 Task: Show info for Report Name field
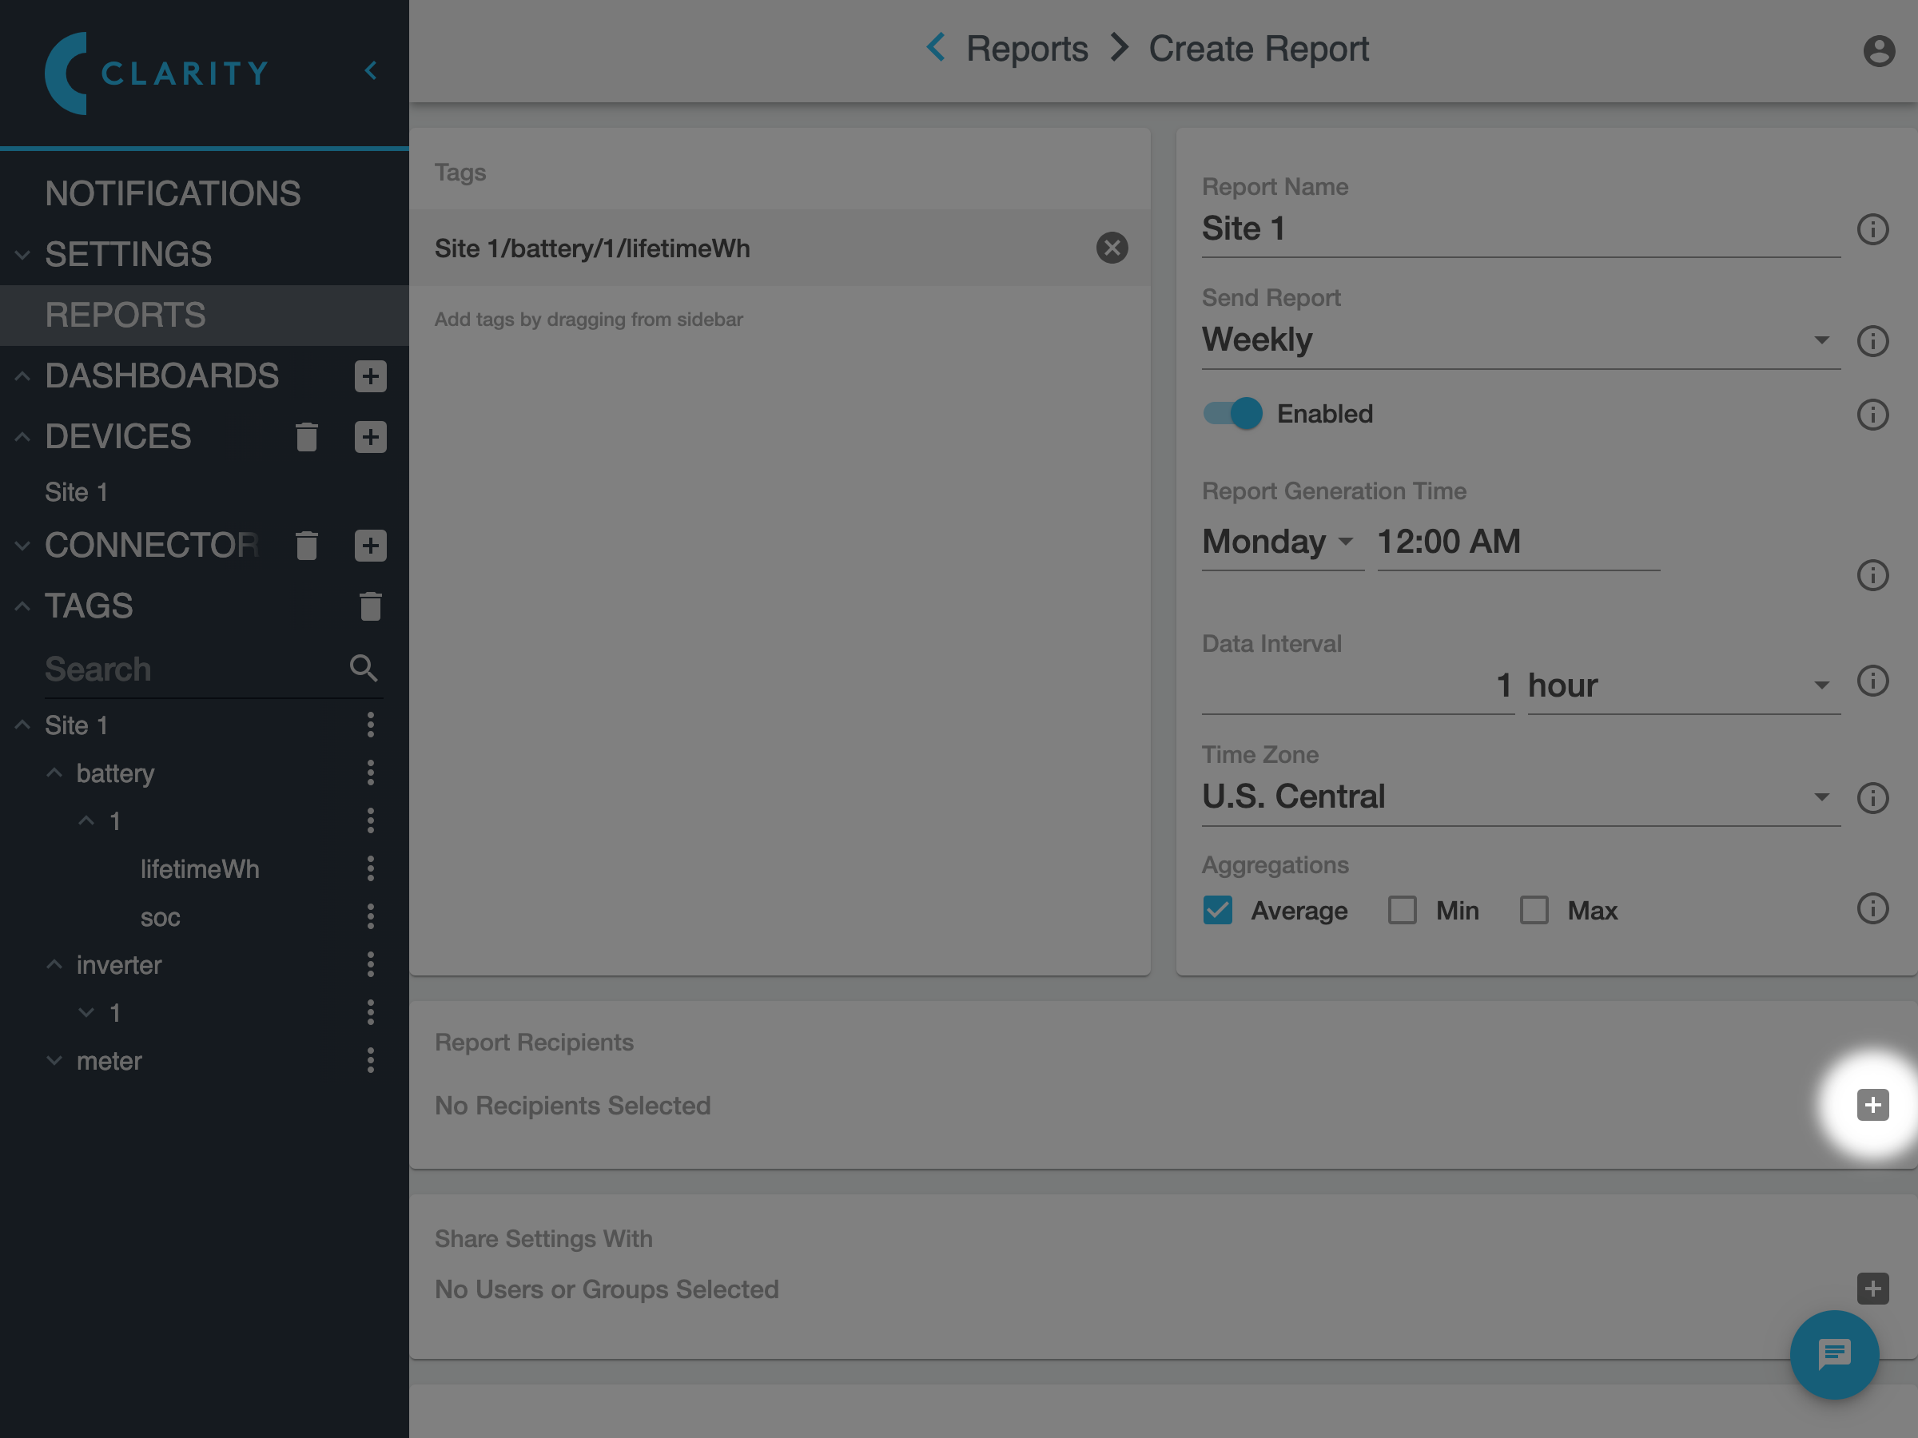pyautogui.click(x=1871, y=230)
